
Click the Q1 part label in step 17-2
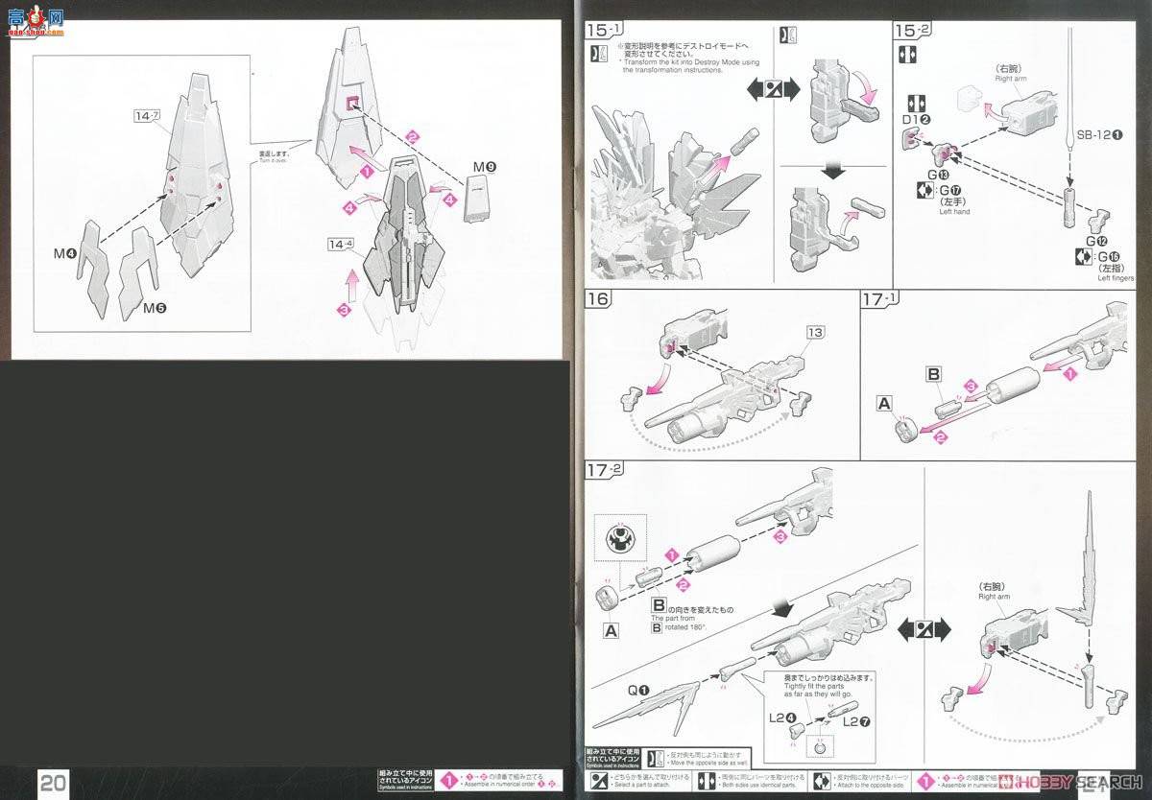[639, 689]
